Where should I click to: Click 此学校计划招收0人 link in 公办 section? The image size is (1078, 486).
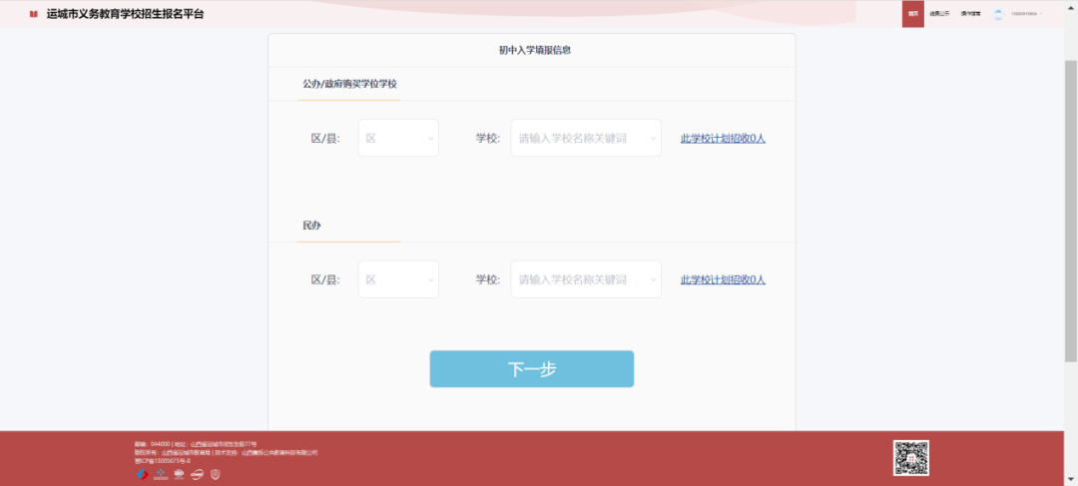click(x=723, y=139)
